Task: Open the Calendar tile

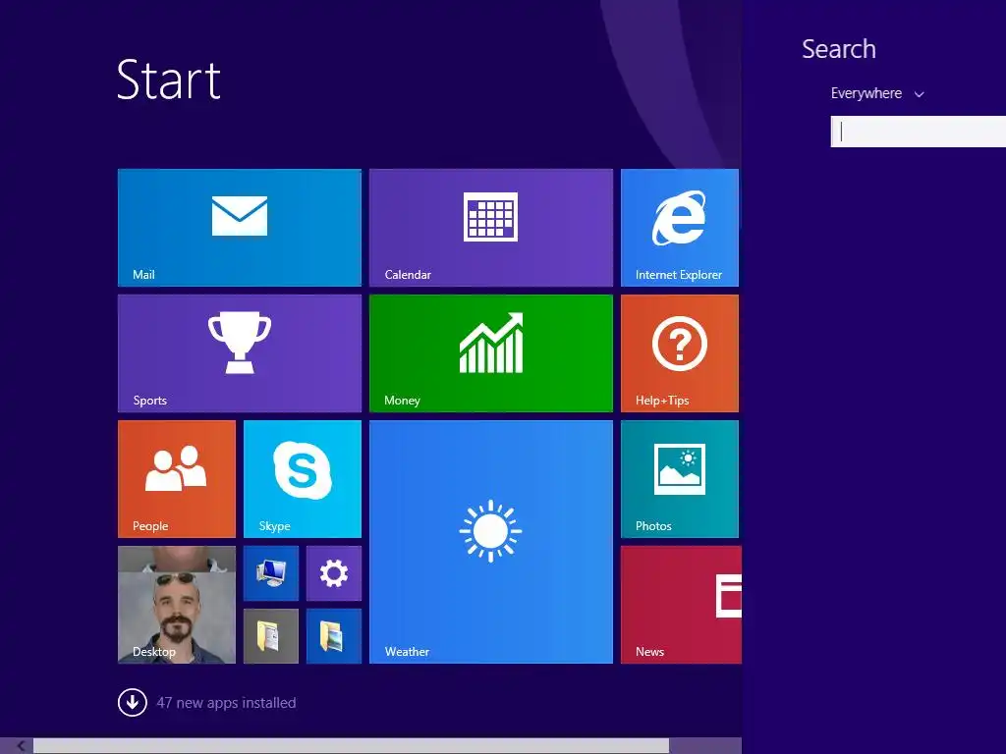Action: (491, 228)
